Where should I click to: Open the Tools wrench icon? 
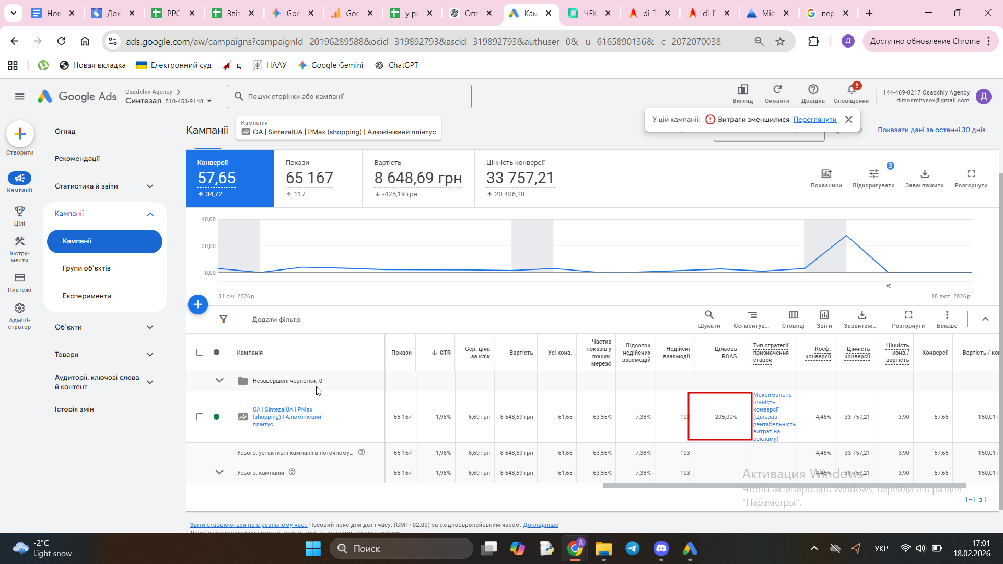19,241
